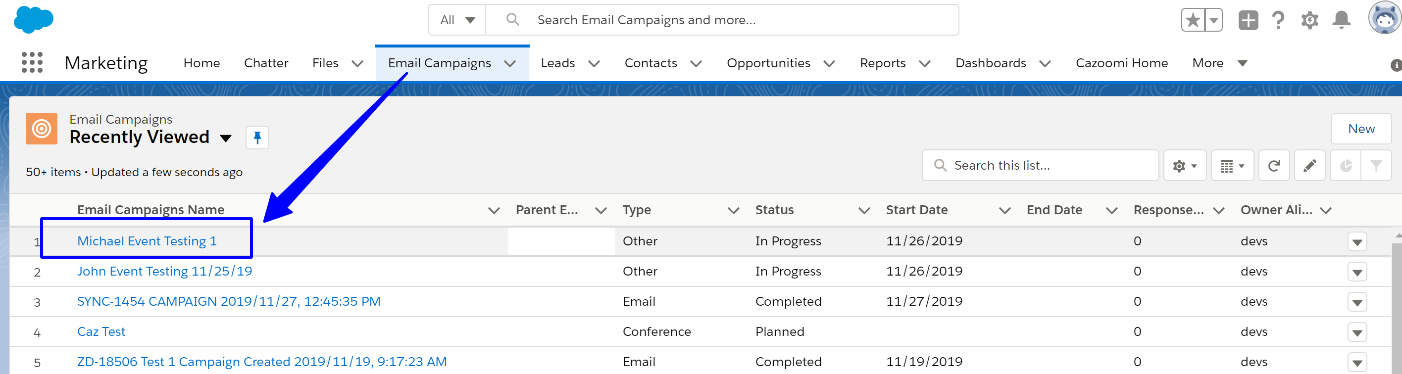The image size is (1402, 374).
Task: Open Email Campaigns Name column chevron menu
Action: (x=494, y=210)
